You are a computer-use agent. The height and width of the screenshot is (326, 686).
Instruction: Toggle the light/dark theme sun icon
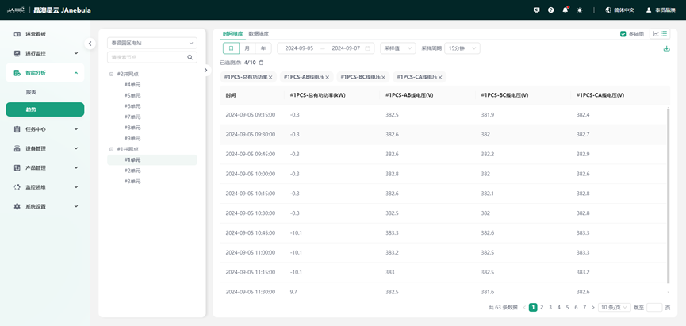pos(580,10)
